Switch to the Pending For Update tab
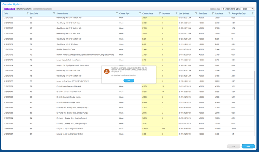Image resolution: width=259 pixels, height=152 pixels. (x=24, y=9)
